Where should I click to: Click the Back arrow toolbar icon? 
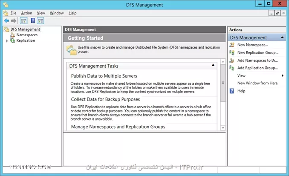[7, 20]
